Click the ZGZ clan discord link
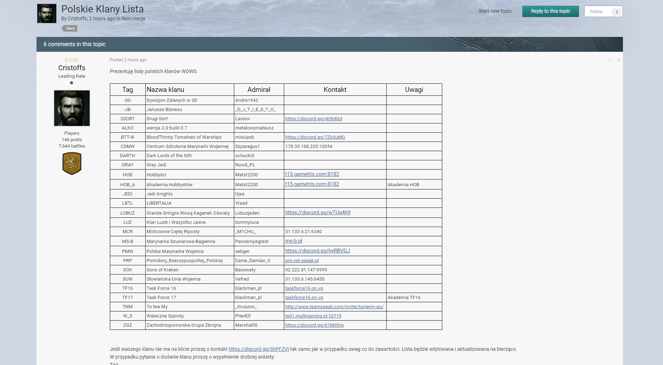This screenshot has width=663, height=365. point(314,325)
